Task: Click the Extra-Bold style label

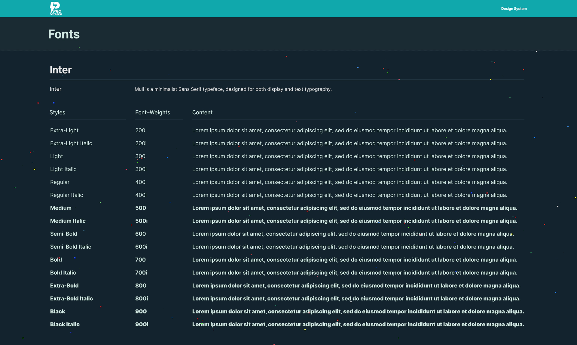Action: click(64, 286)
